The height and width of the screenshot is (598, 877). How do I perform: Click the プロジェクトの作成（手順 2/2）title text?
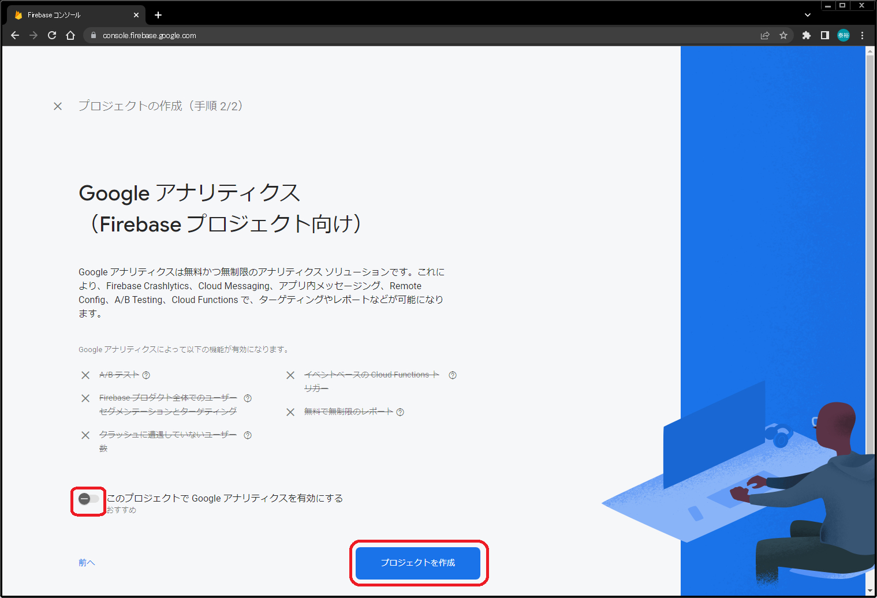pos(162,106)
